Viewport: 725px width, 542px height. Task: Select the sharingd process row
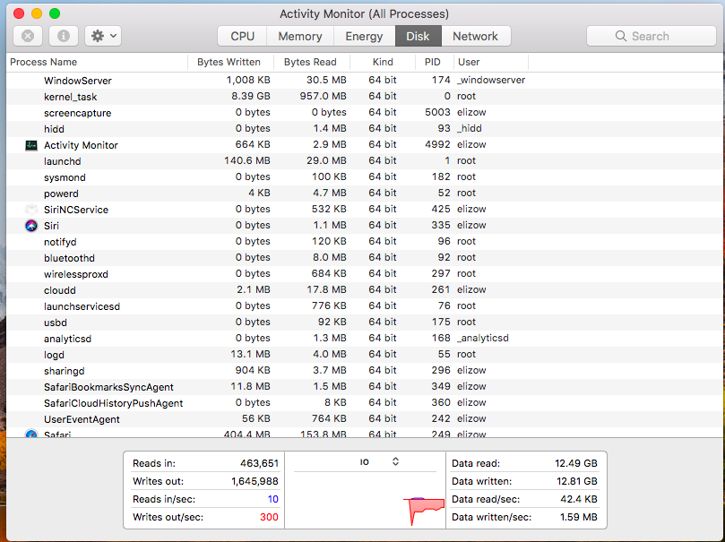[366, 371]
